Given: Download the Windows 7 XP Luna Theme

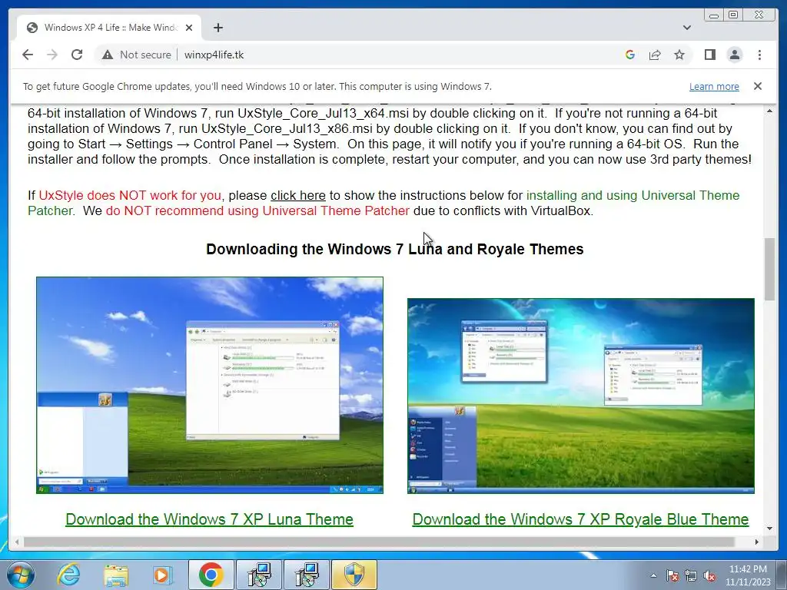Looking at the screenshot, I should [209, 519].
